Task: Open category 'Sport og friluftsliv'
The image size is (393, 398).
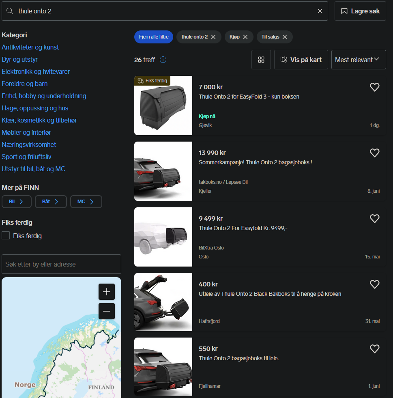Action: [26, 157]
